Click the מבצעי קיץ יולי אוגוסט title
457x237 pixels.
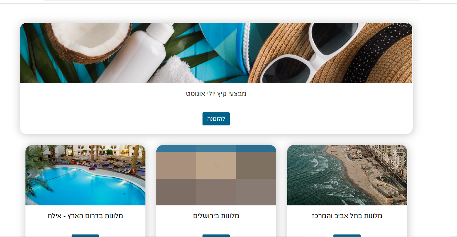[216, 93]
